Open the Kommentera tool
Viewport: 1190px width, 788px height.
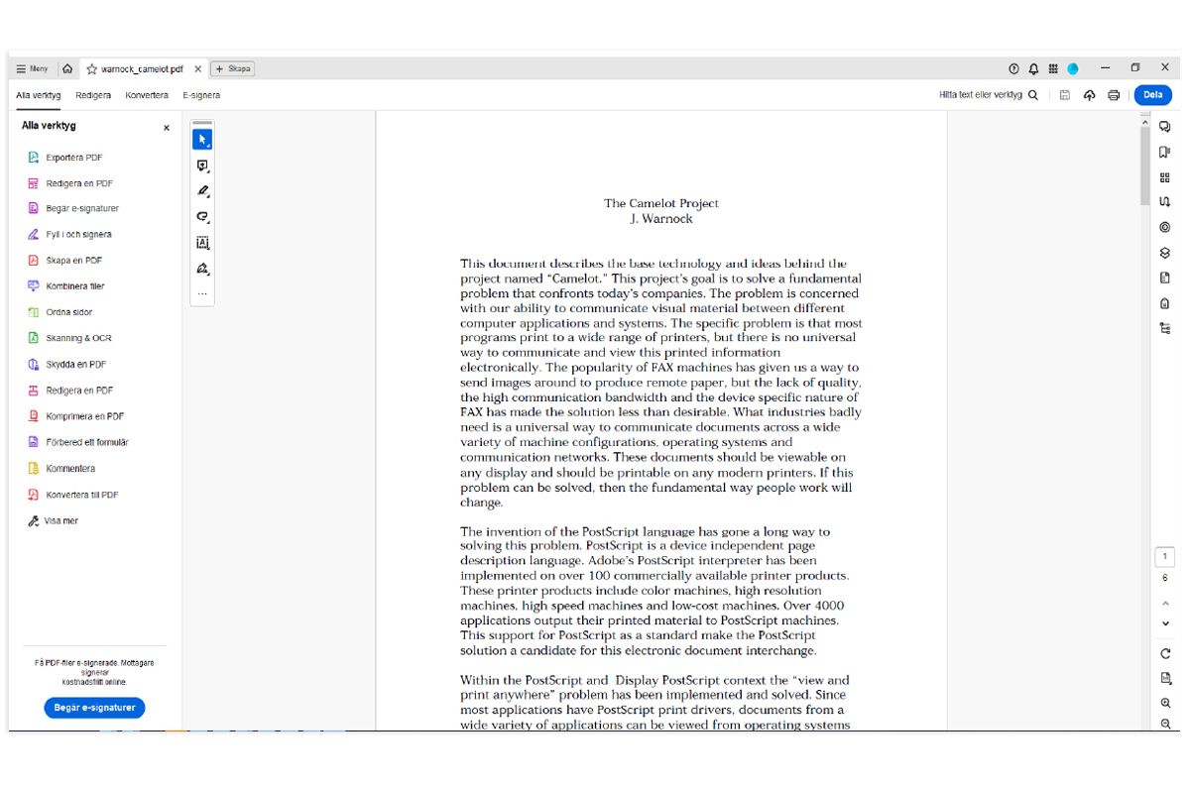click(61, 468)
